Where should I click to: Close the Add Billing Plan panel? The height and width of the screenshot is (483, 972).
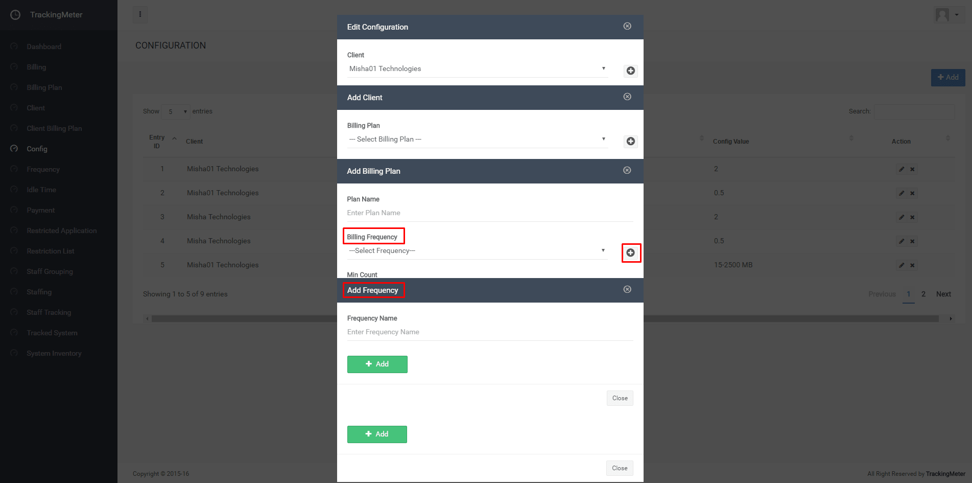[627, 170]
